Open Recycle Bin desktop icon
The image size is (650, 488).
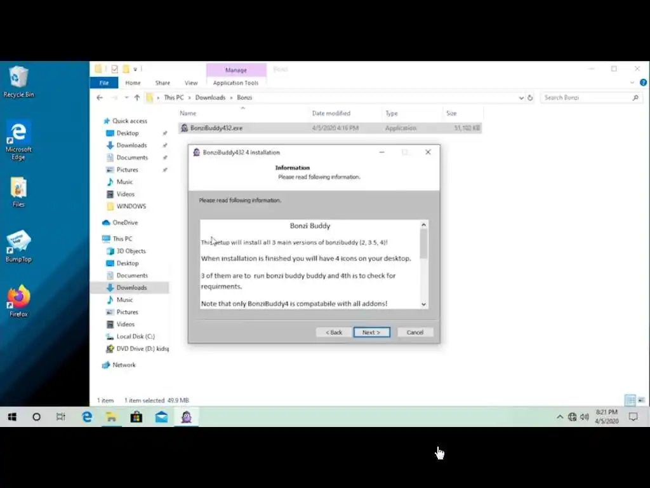tap(18, 82)
